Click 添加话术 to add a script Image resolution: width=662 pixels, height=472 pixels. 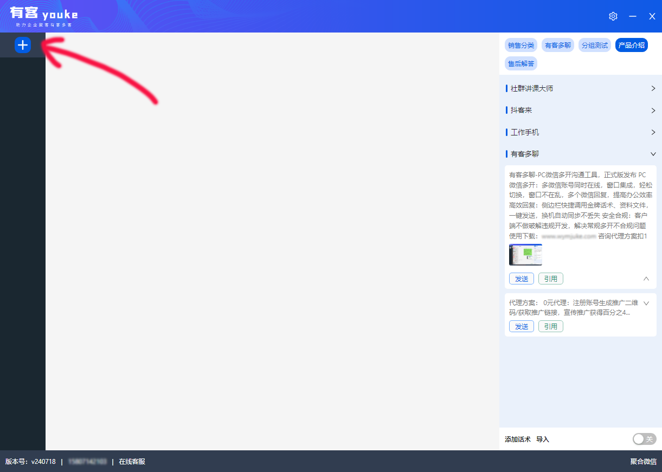point(518,439)
